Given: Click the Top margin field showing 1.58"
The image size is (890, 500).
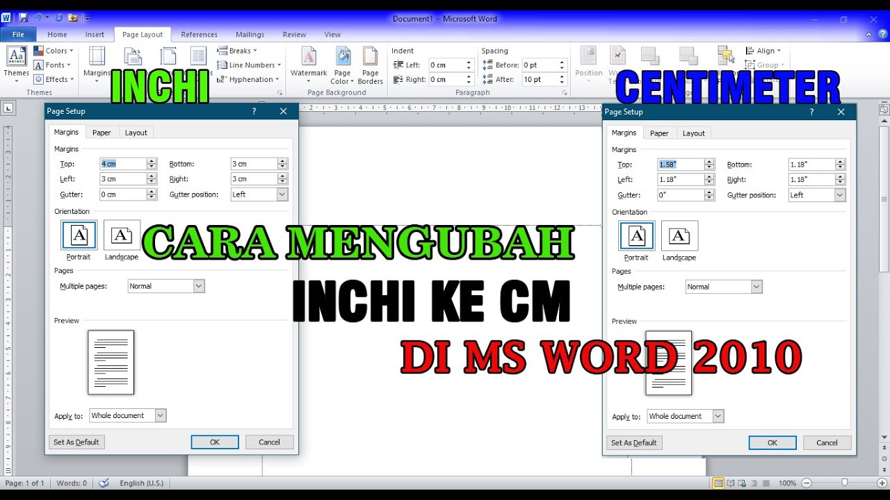Looking at the screenshot, I should click(x=681, y=165).
